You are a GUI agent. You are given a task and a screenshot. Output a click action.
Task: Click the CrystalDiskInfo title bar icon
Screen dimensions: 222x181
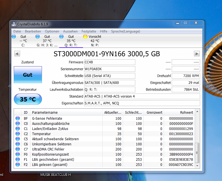coord(14,24)
